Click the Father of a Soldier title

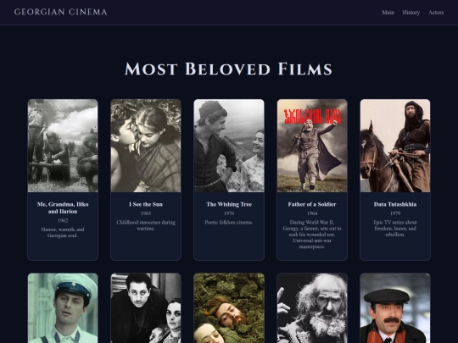312,204
